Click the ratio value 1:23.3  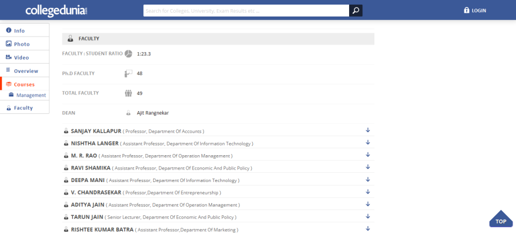coord(144,54)
